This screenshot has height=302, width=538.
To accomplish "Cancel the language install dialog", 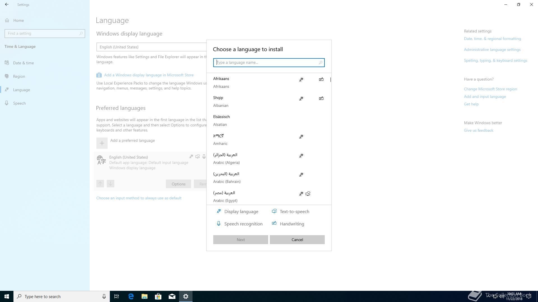I will [x=297, y=240].
